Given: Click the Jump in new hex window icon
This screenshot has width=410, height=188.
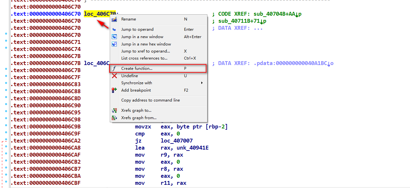Looking at the screenshot, I should click(x=114, y=44).
